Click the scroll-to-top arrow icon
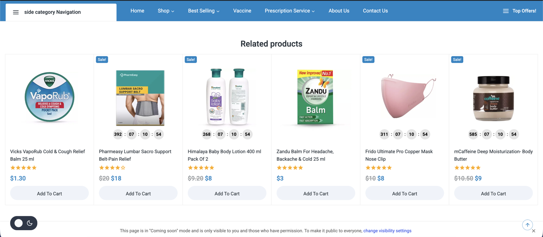This screenshot has height=237, width=543. 527,225
